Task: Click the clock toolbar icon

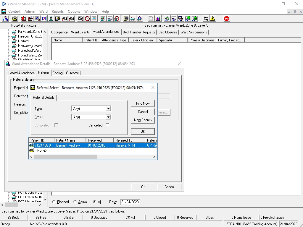Action: click(87, 19)
